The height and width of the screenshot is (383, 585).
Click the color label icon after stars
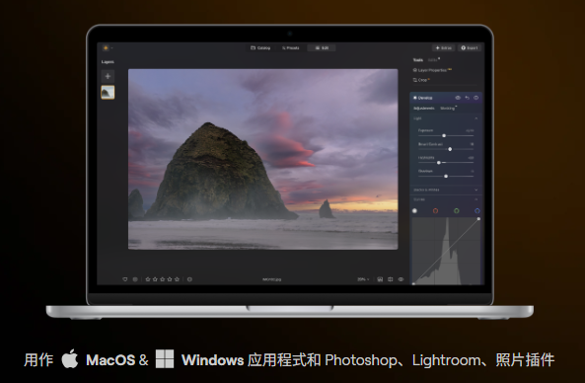coord(189,279)
